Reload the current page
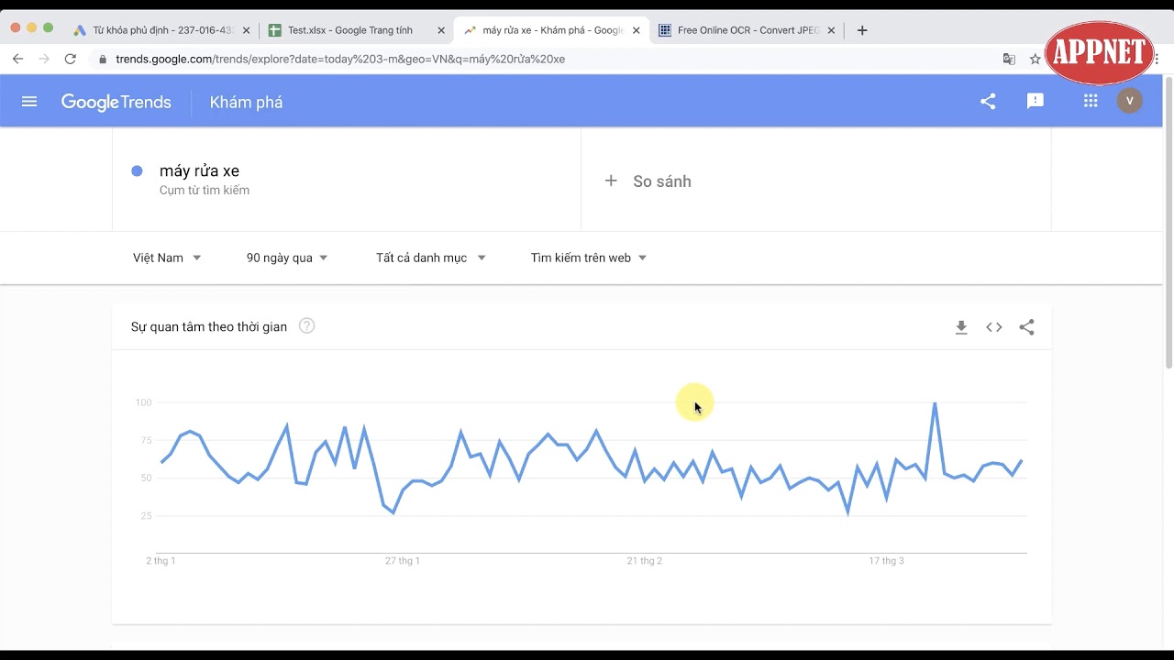 [x=70, y=59]
